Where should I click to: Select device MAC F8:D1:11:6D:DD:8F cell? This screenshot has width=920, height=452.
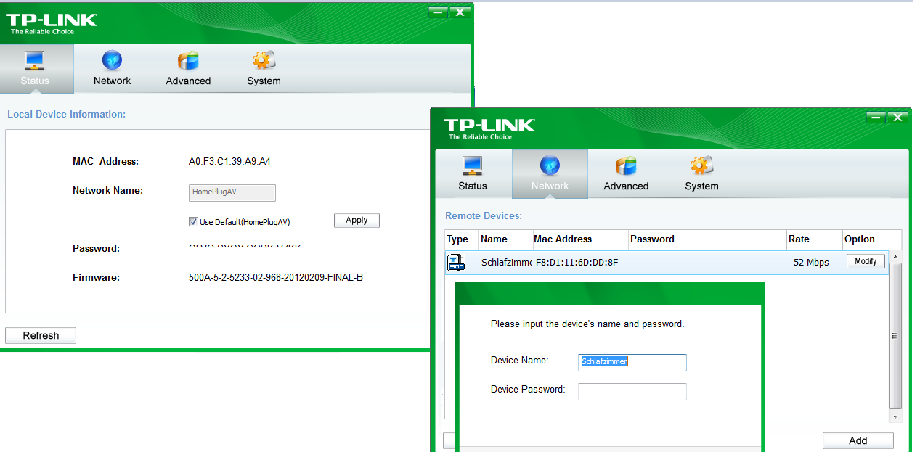coord(577,263)
